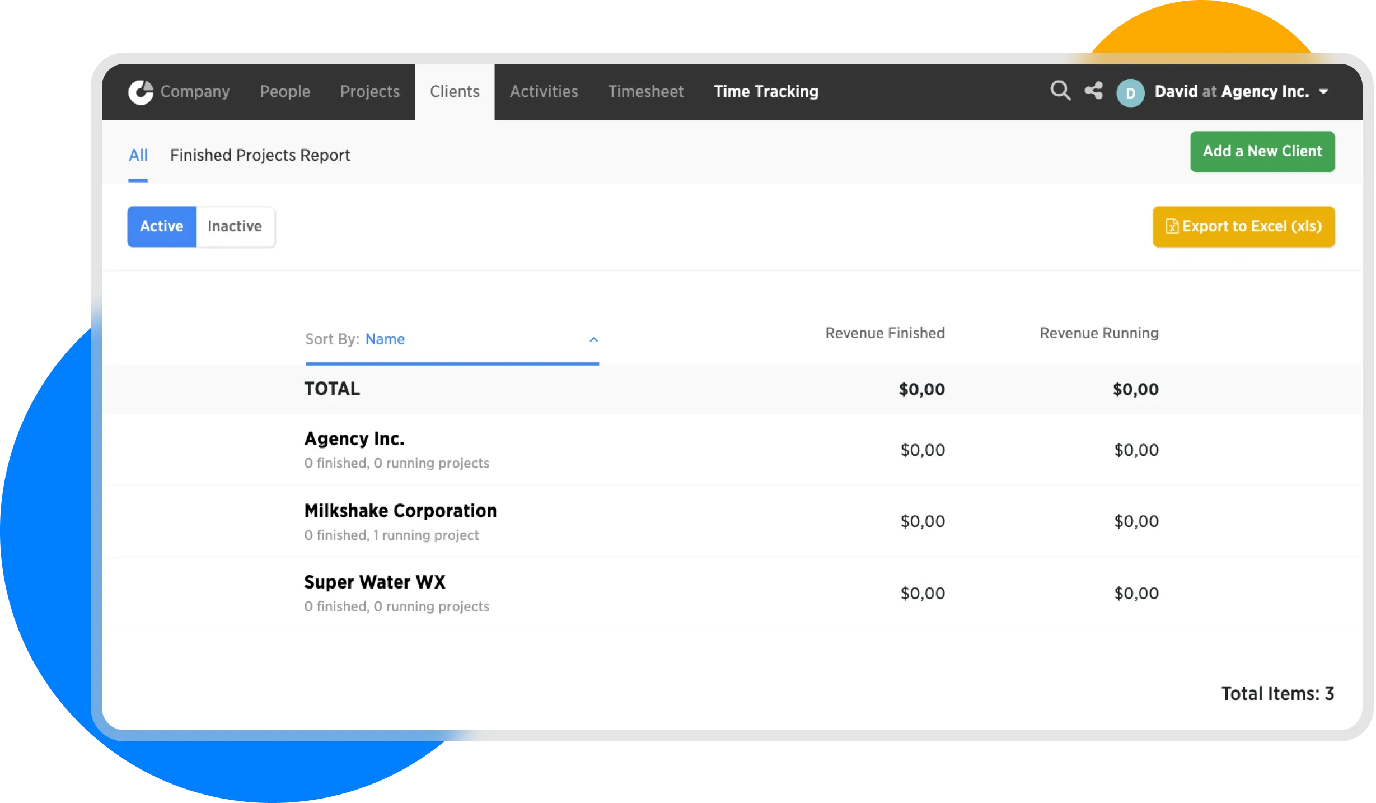Switch to Finished Projects Report tab
The width and height of the screenshot is (1376, 803).
tap(260, 155)
